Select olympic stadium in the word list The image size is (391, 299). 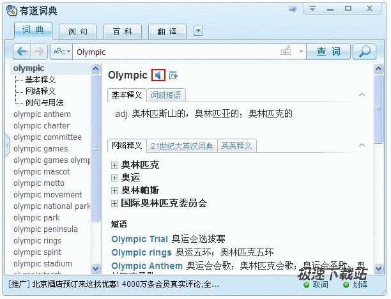point(43,264)
